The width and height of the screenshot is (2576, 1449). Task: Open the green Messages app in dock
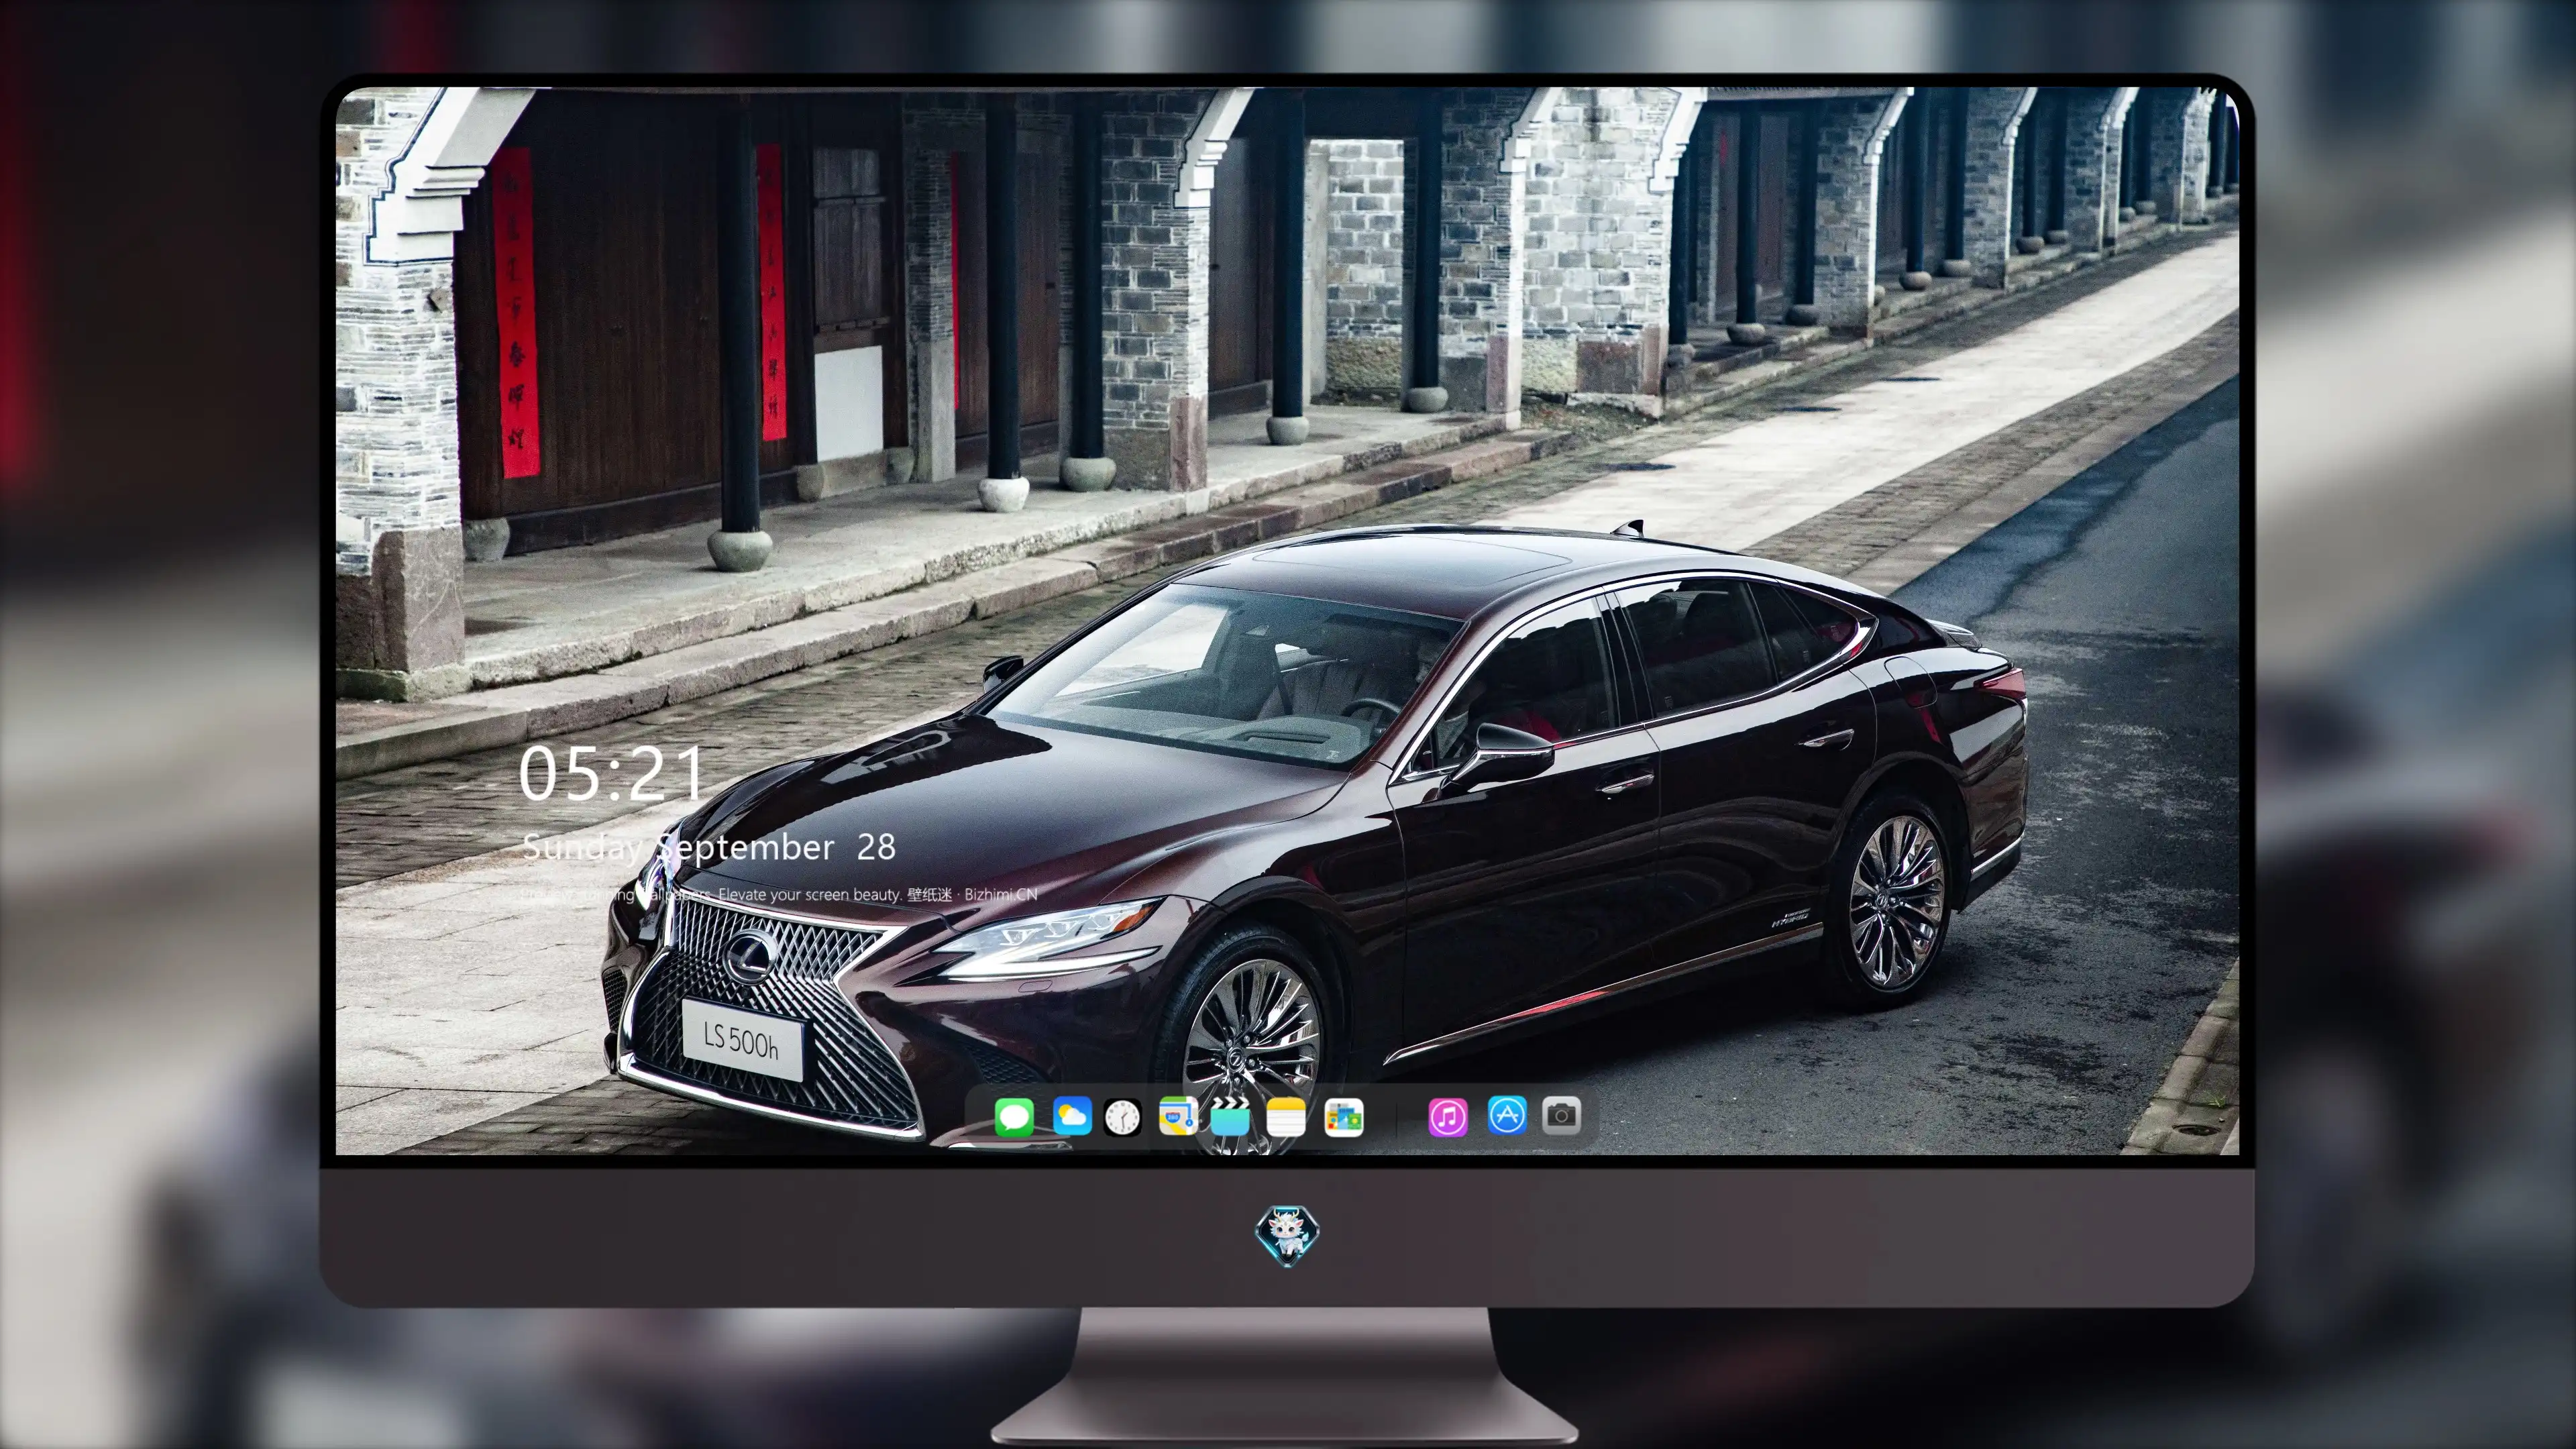click(x=1014, y=1117)
